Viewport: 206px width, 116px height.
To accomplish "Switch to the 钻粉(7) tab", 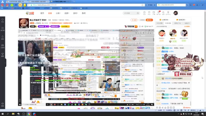I will [187, 23].
